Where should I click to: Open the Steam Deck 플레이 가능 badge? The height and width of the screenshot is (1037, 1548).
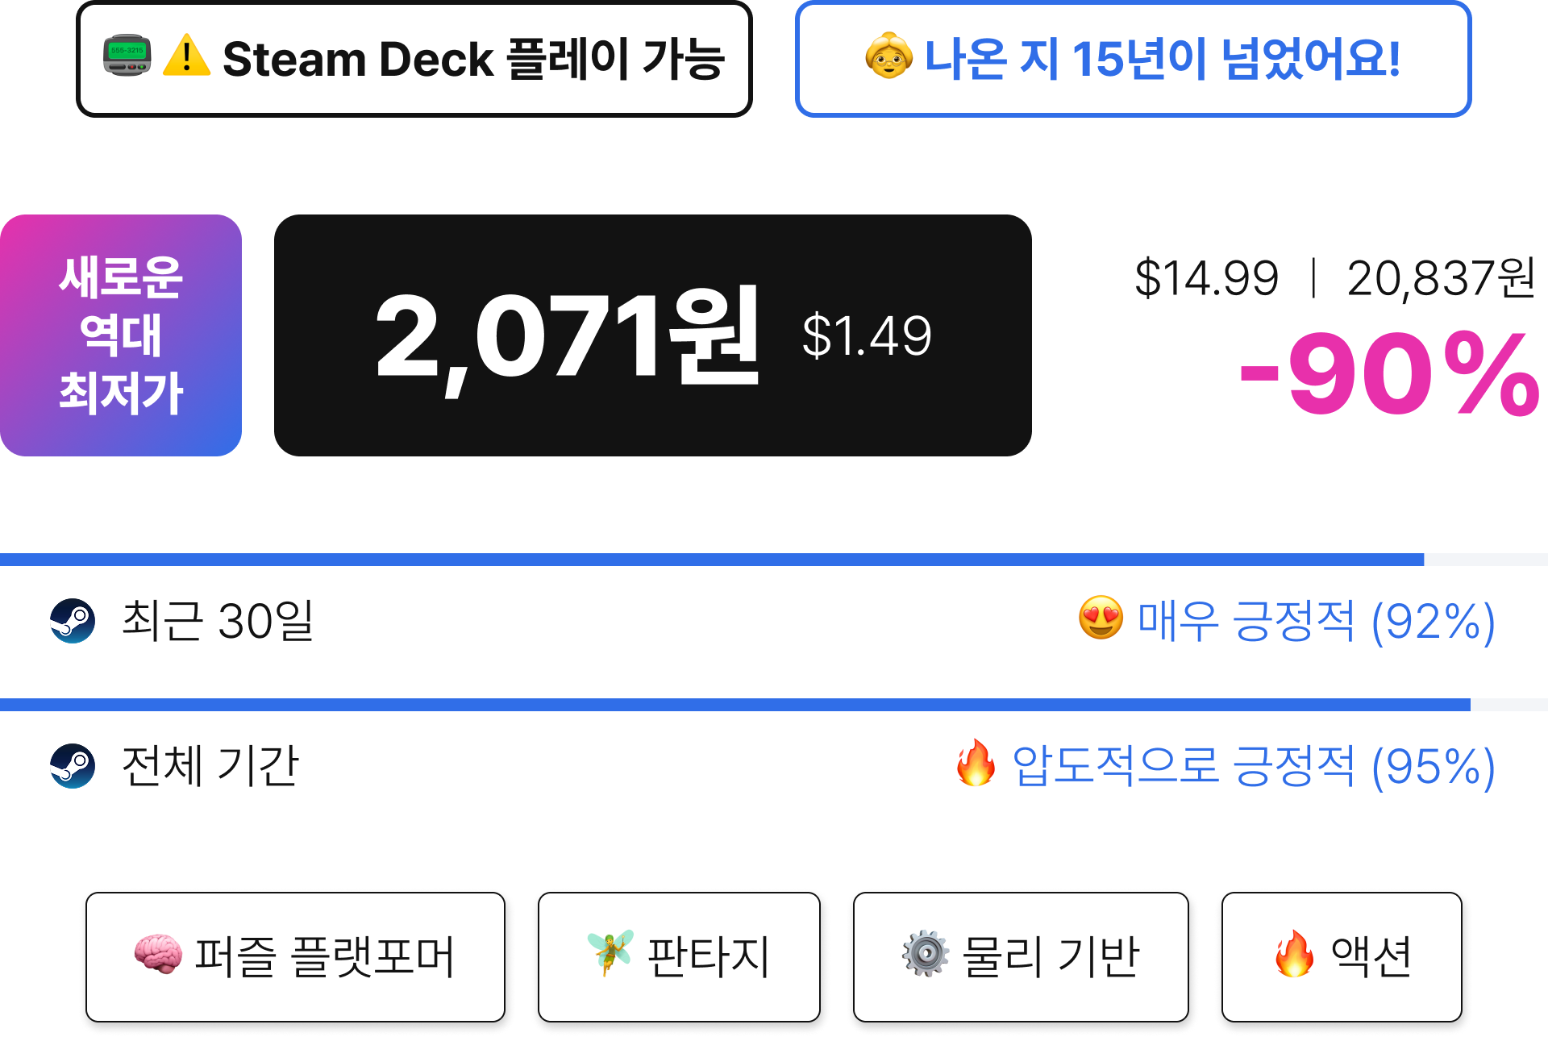[x=414, y=59]
